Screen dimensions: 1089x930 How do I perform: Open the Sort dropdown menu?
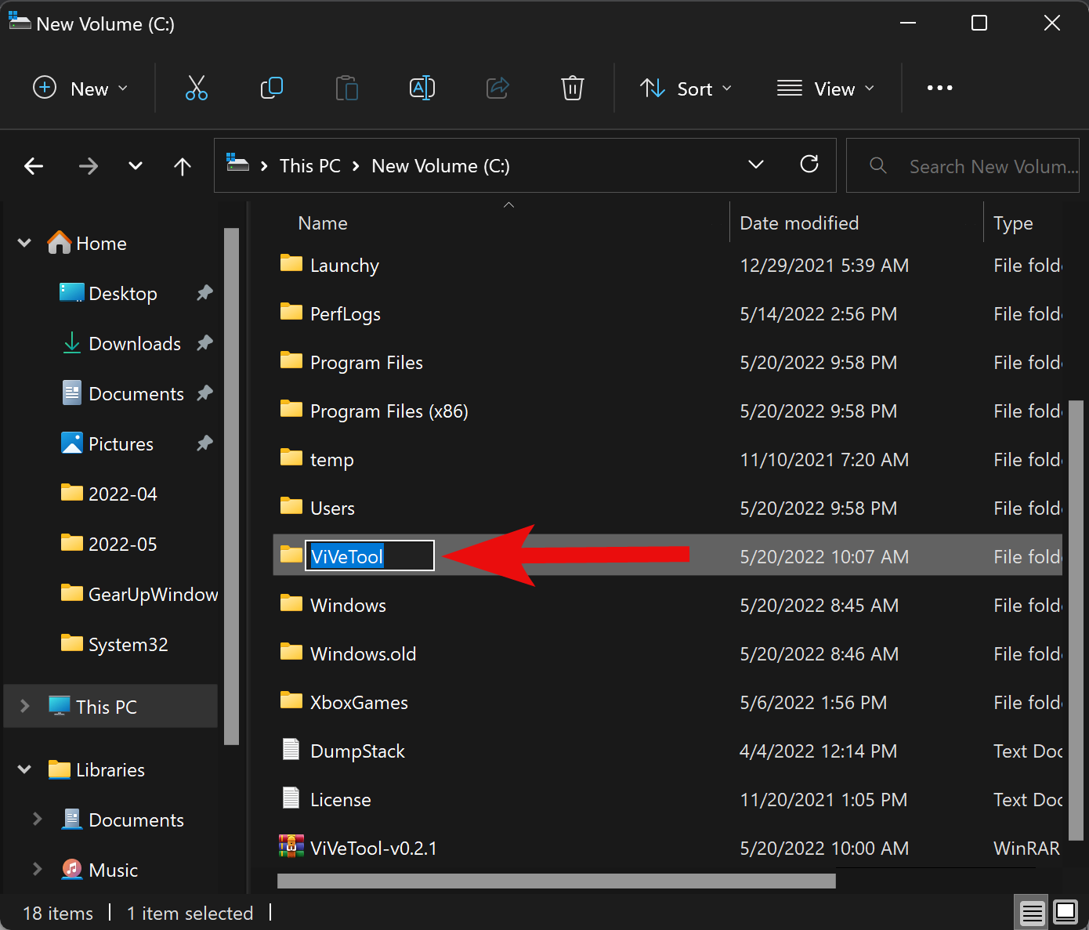686,88
